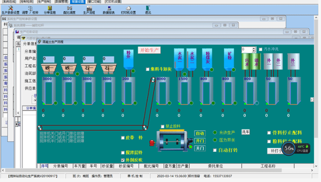This screenshot has width=321, height=182.
Task: Open the 控制检测 menu
Action: click(x=26, y=2)
